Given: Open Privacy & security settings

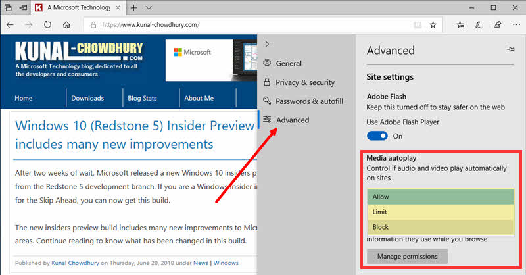Looking at the screenshot, I should (x=305, y=82).
